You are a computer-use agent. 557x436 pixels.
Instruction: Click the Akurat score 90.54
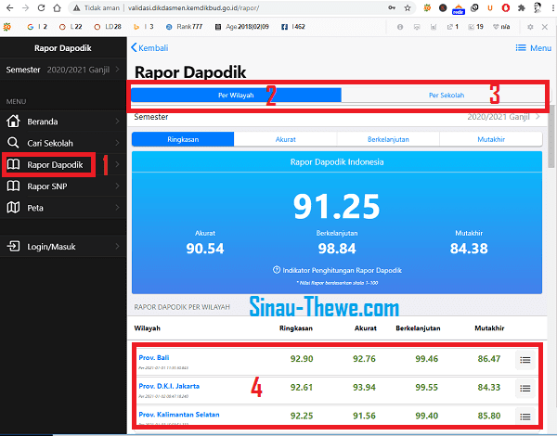(205, 249)
